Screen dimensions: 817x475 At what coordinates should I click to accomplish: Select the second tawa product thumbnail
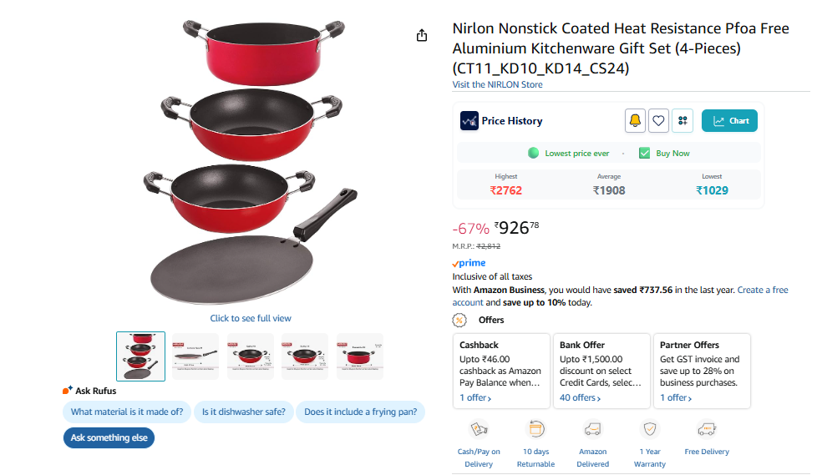(x=195, y=356)
